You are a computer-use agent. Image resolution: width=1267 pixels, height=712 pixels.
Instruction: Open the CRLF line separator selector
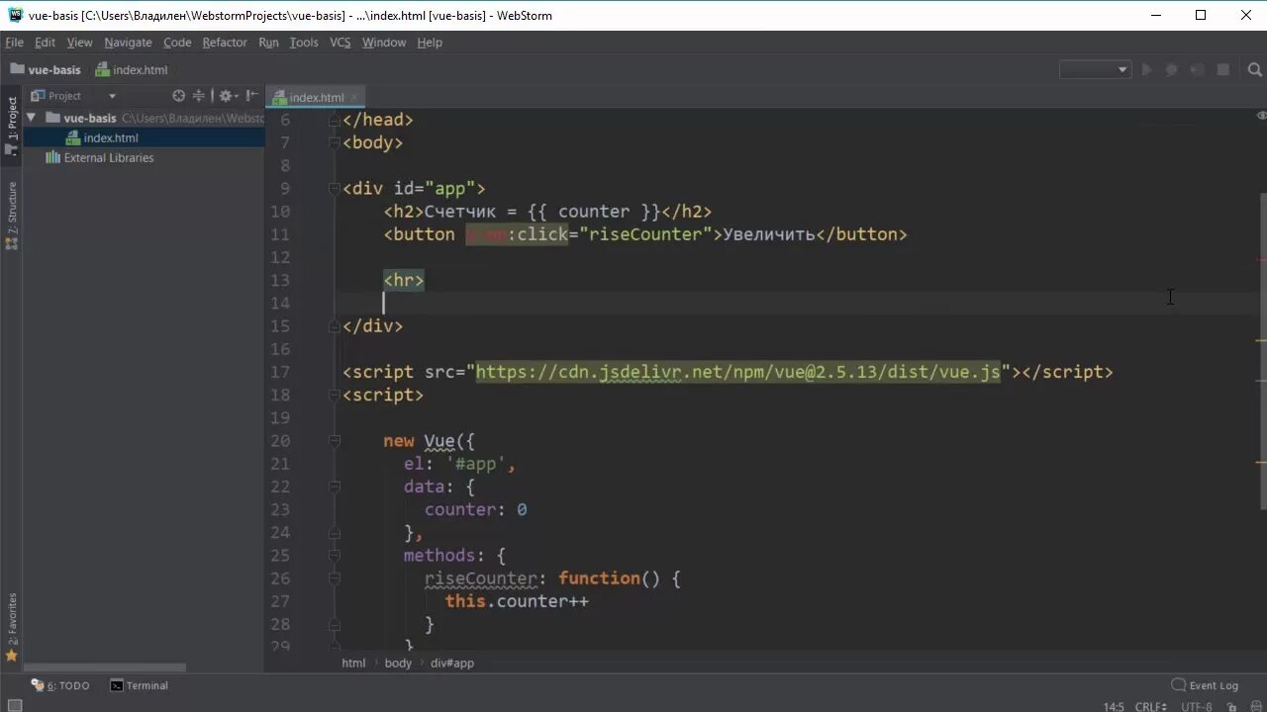pos(1151,706)
